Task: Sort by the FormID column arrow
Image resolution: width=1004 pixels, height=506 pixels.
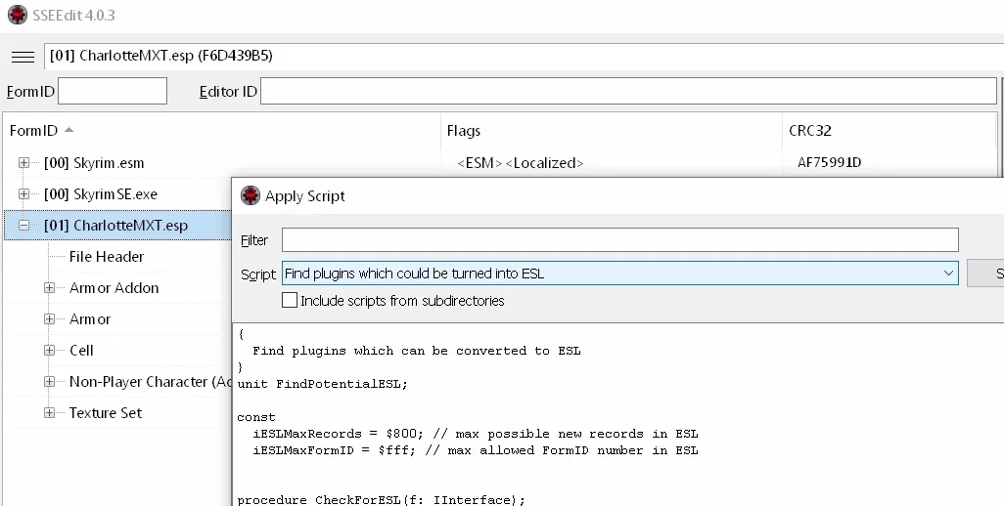Action: (69, 130)
